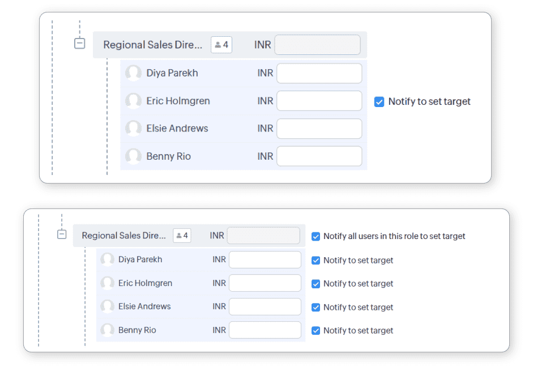Viewport: 533px width, 375px height.
Task: Select Elsie Andrews' name in the upper panel
Action: click(x=177, y=129)
